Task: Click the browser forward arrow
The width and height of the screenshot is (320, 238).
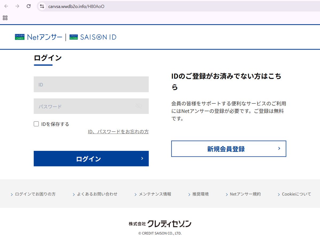Action: (x=17, y=6)
